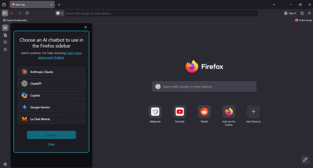This screenshot has width=313, height=168.
Task: Select the Le Chat Mistral option
Action: tap(51, 119)
